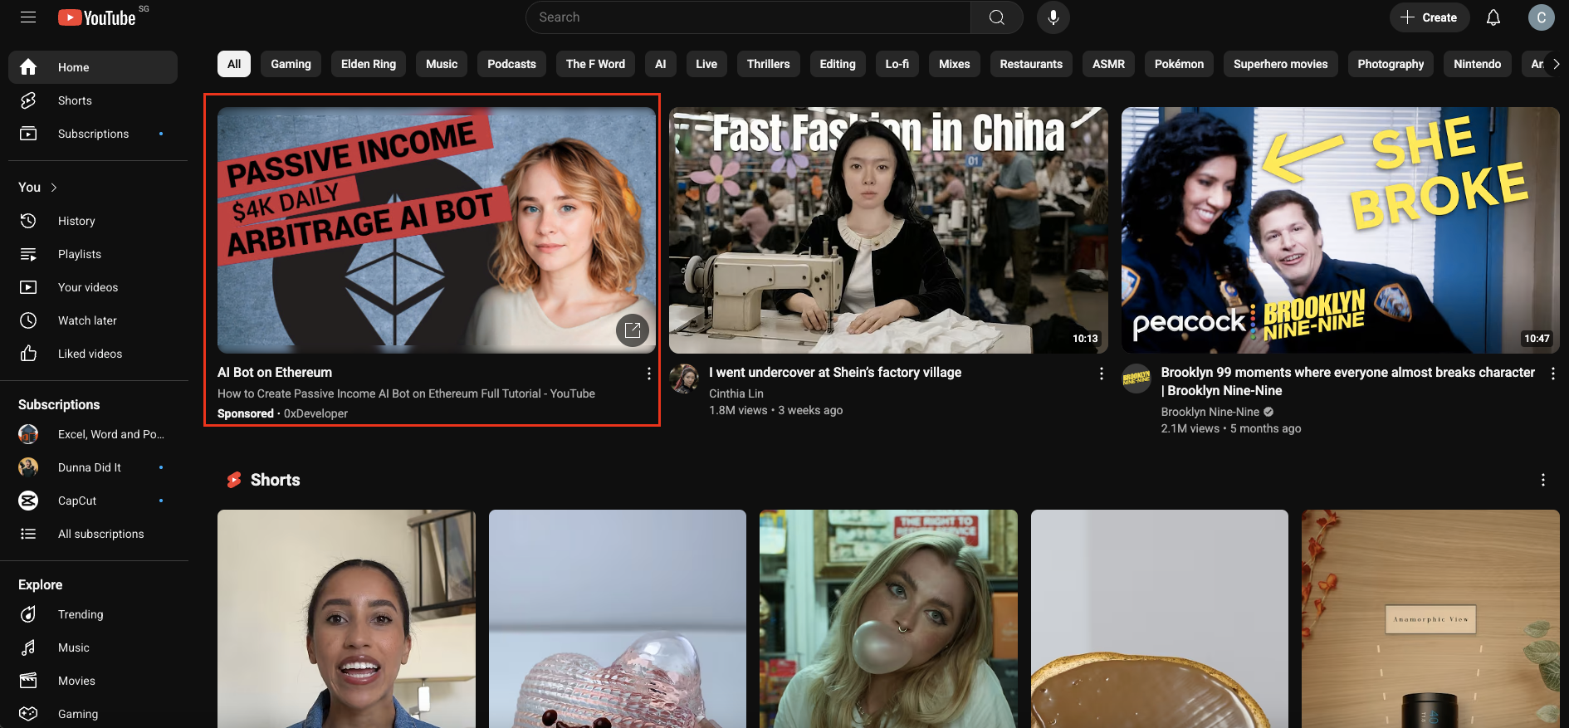Start voice search with microphone
Viewport: 1569px width, 728px height.
point(1053,17)
